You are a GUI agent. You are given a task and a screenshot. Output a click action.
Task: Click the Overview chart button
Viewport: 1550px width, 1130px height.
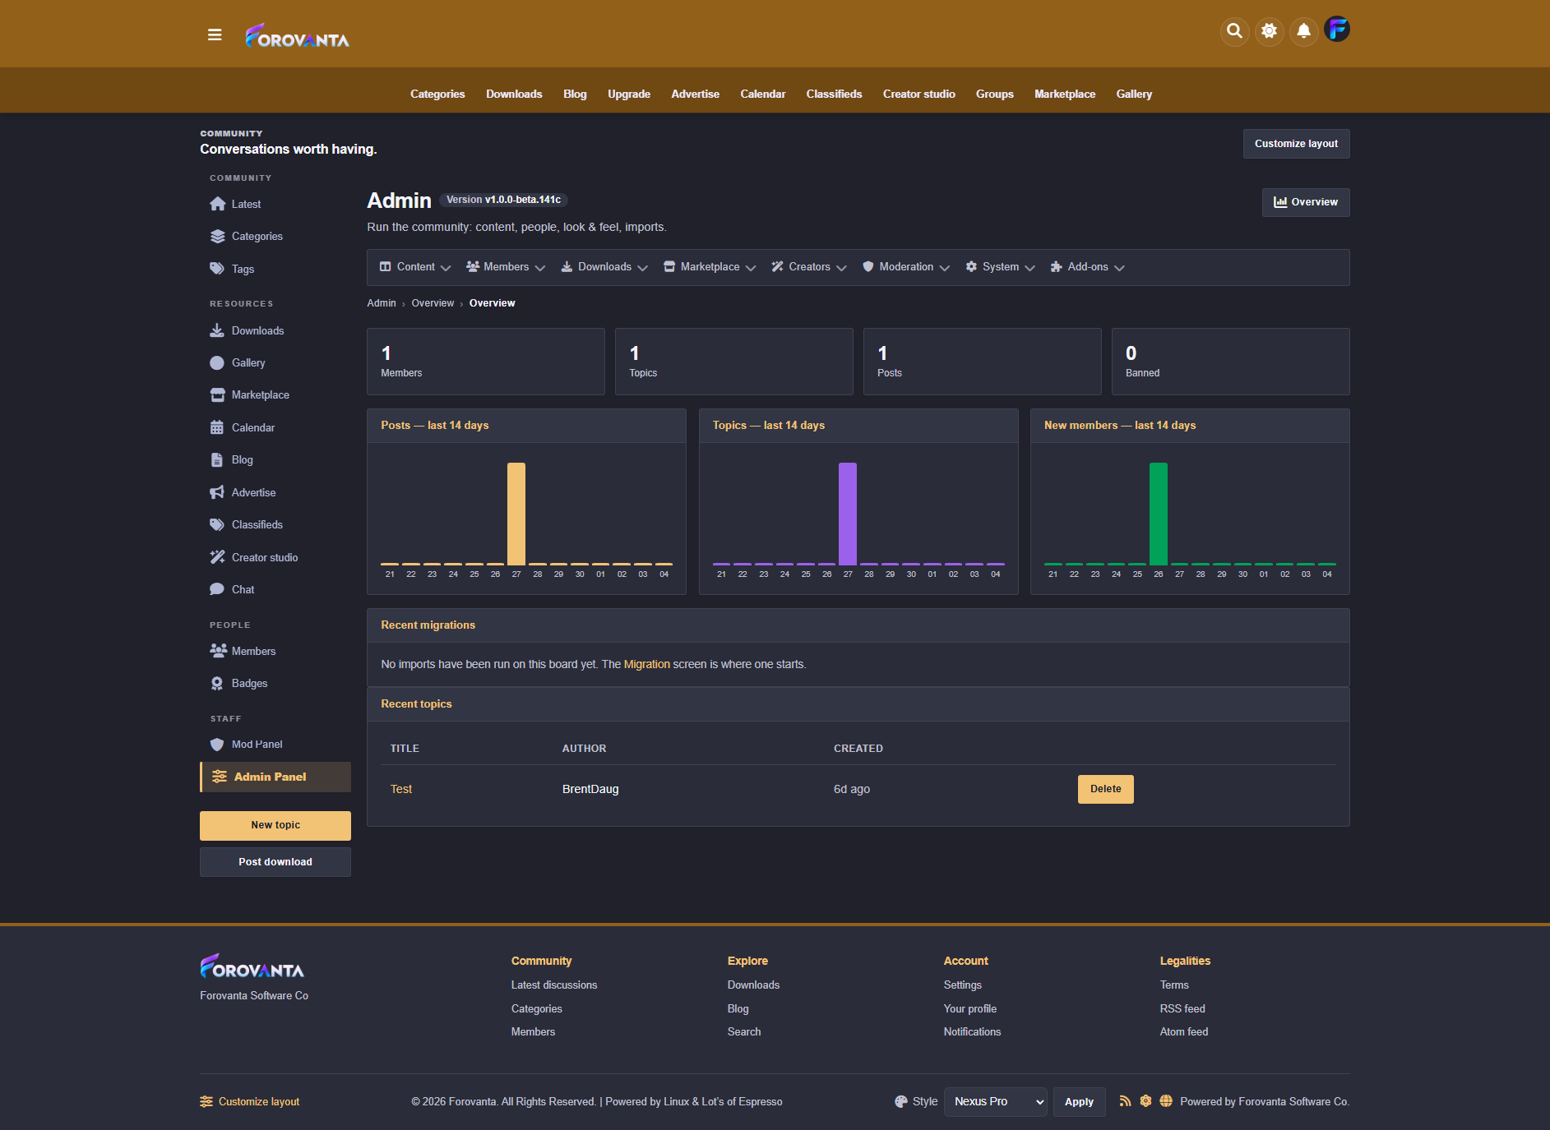coord(1306,202)
